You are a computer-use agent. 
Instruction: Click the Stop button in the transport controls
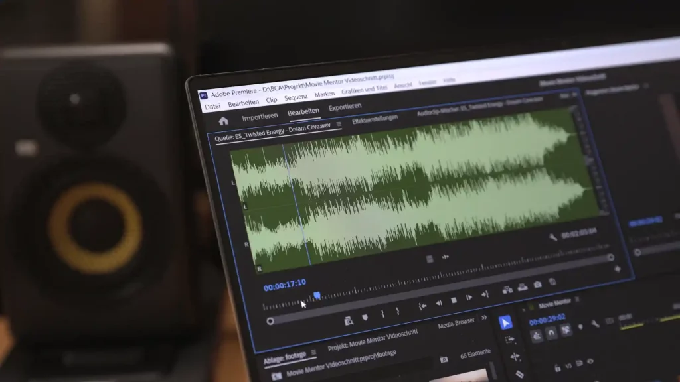[452, 301]
